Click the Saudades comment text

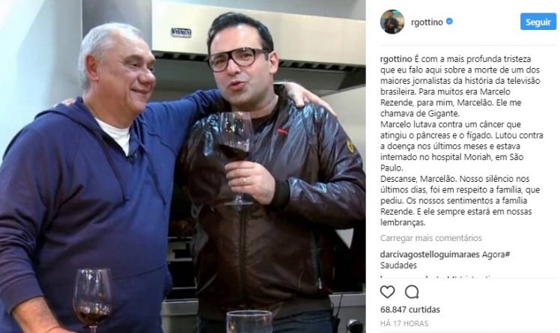[398, 266]
